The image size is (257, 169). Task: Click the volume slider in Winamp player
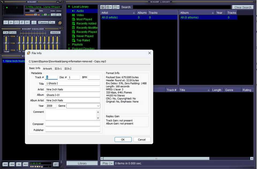pos(32,15)
